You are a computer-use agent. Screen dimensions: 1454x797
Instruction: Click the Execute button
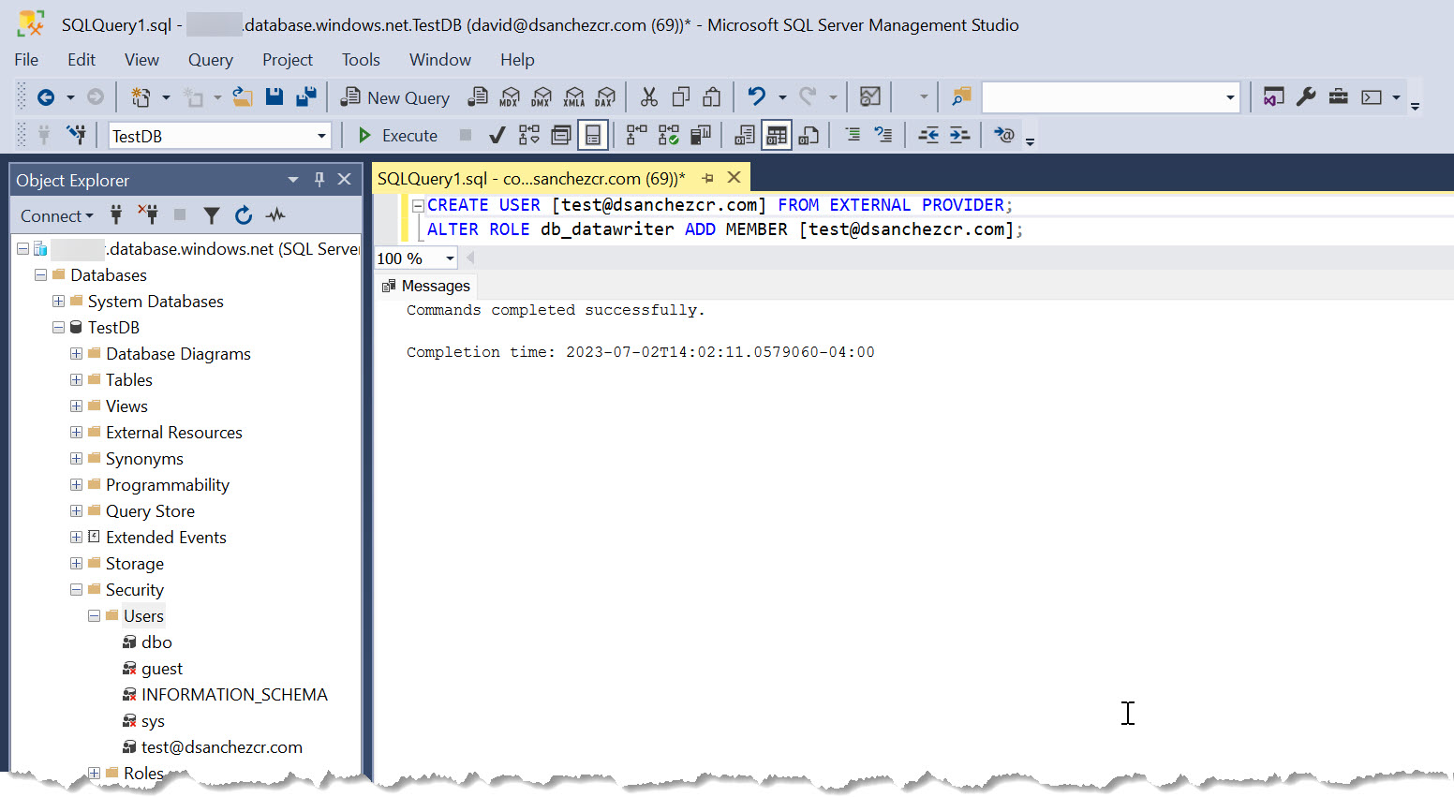tap(398, 136)
